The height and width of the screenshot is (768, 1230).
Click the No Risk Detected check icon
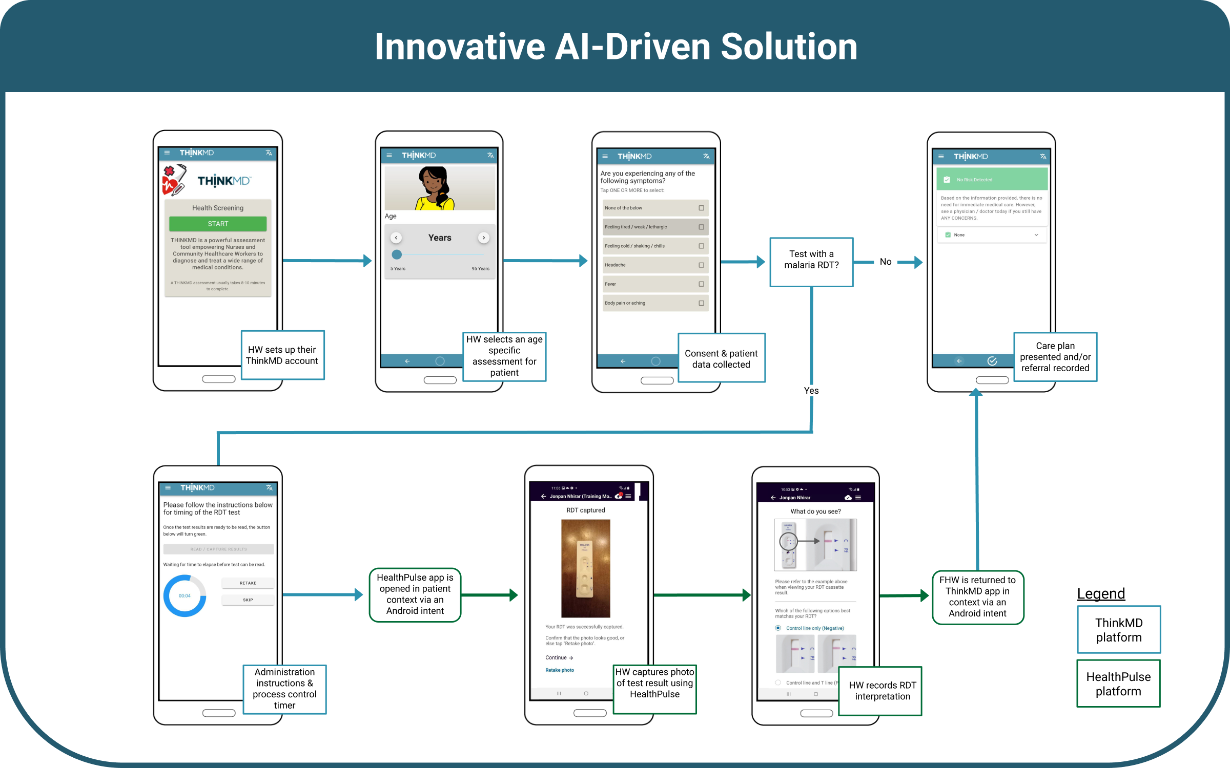pyautogui.click(x=947, y=180)
